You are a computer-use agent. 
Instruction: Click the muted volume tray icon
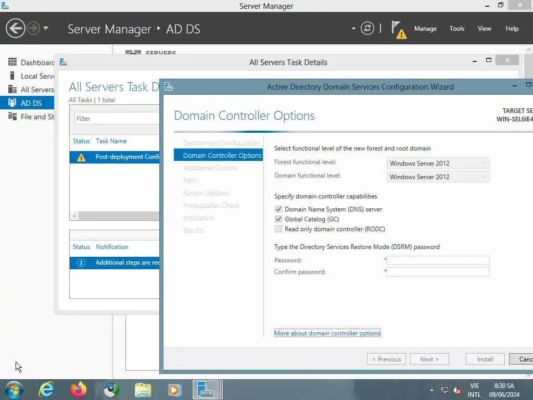[x=457, y=390]
